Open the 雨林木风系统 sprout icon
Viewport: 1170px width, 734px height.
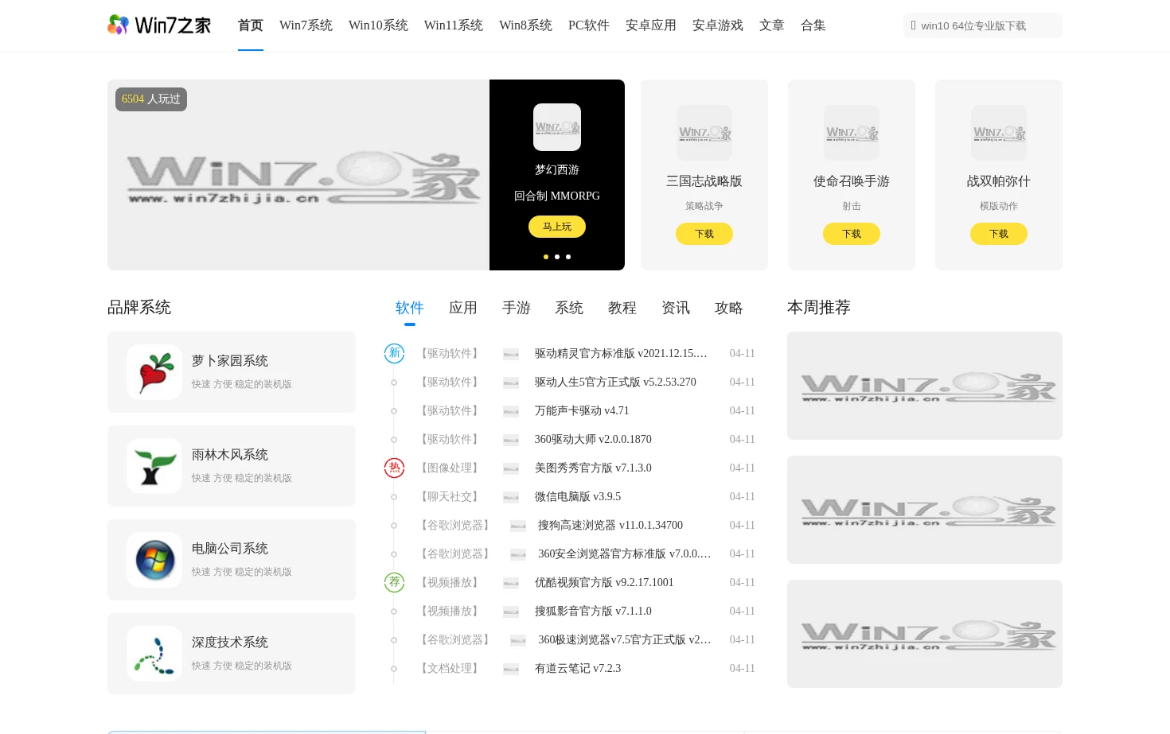click(154, 466)
